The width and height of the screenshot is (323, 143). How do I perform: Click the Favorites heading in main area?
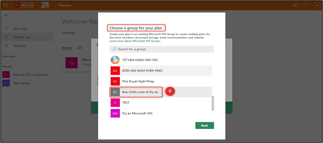(69, 33)
